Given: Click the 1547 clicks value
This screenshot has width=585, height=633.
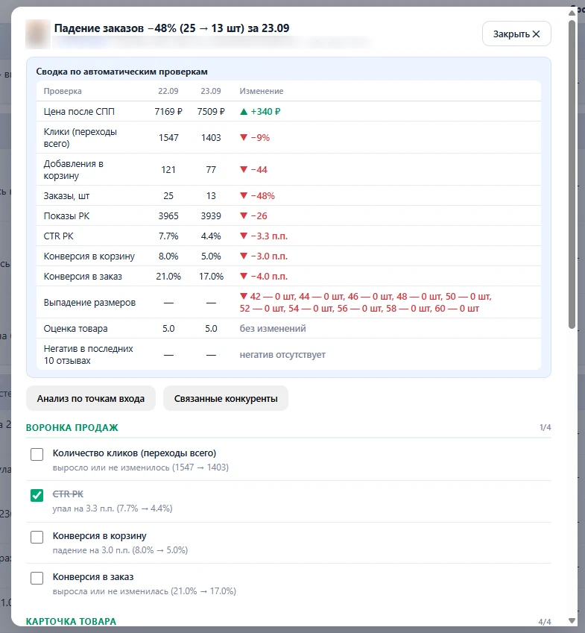Looking at the screenshot, I should 168,138.
